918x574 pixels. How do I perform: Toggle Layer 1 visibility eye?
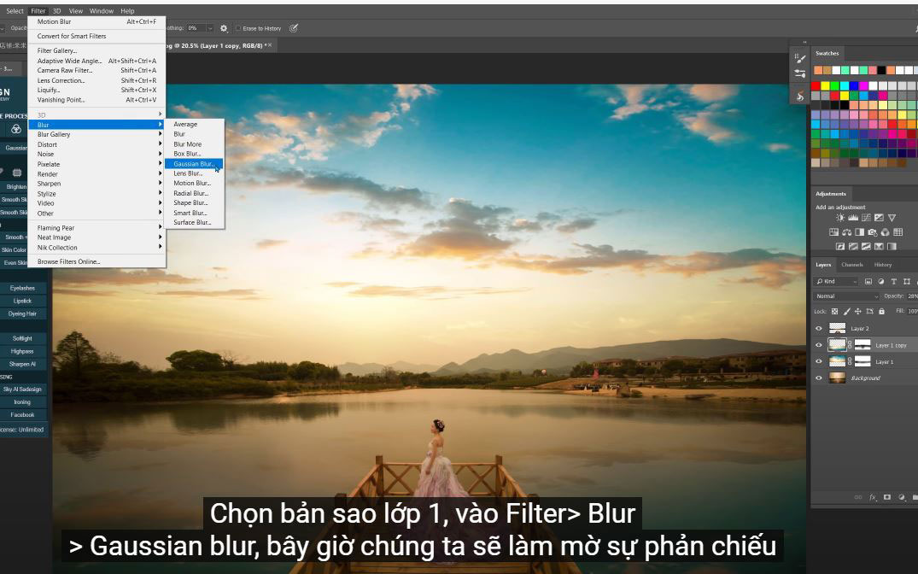[818, 361]
